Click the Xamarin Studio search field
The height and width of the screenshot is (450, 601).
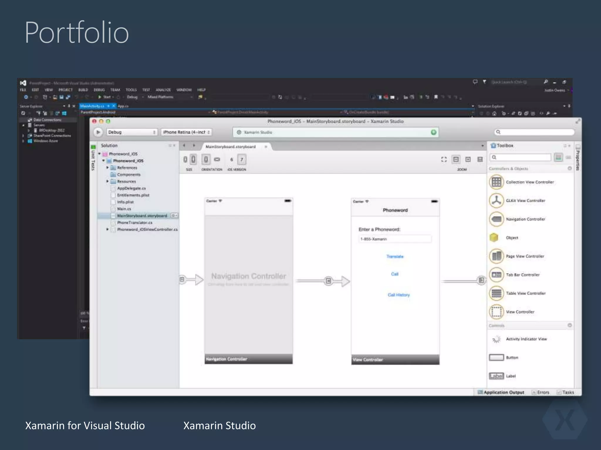[534, 132]
